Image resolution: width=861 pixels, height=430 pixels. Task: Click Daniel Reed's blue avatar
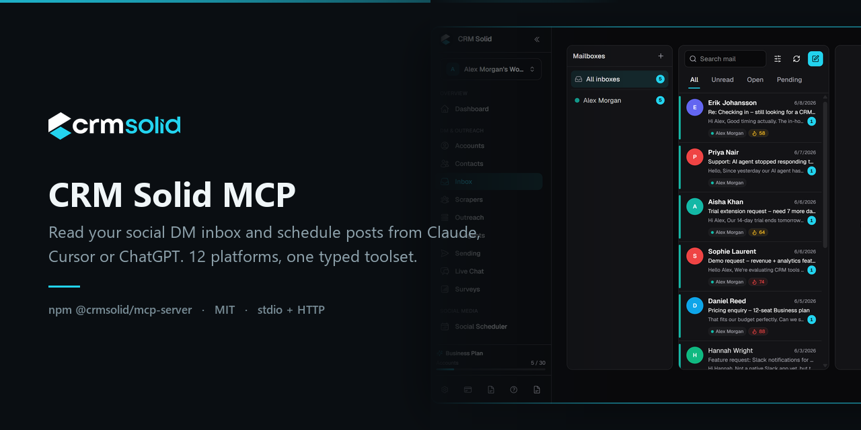[x=695, y=306]
